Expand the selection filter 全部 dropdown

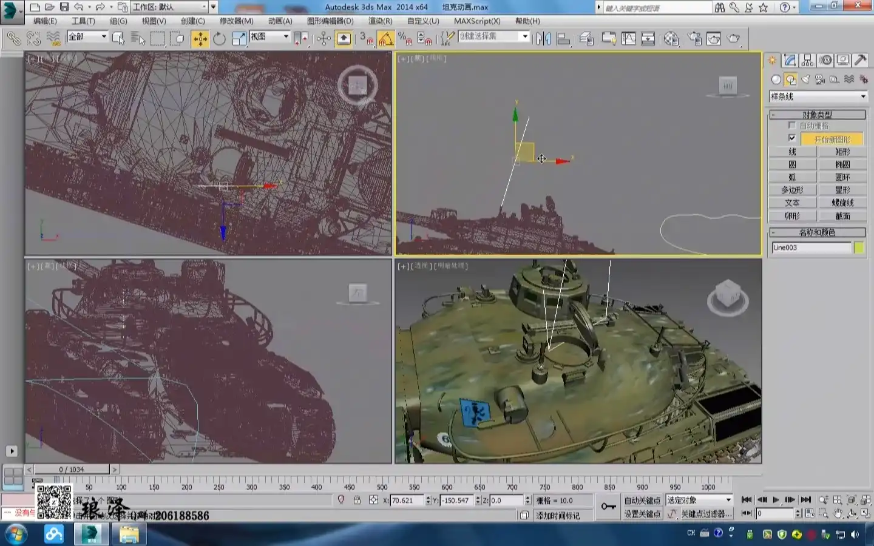(x=104, y=37)
